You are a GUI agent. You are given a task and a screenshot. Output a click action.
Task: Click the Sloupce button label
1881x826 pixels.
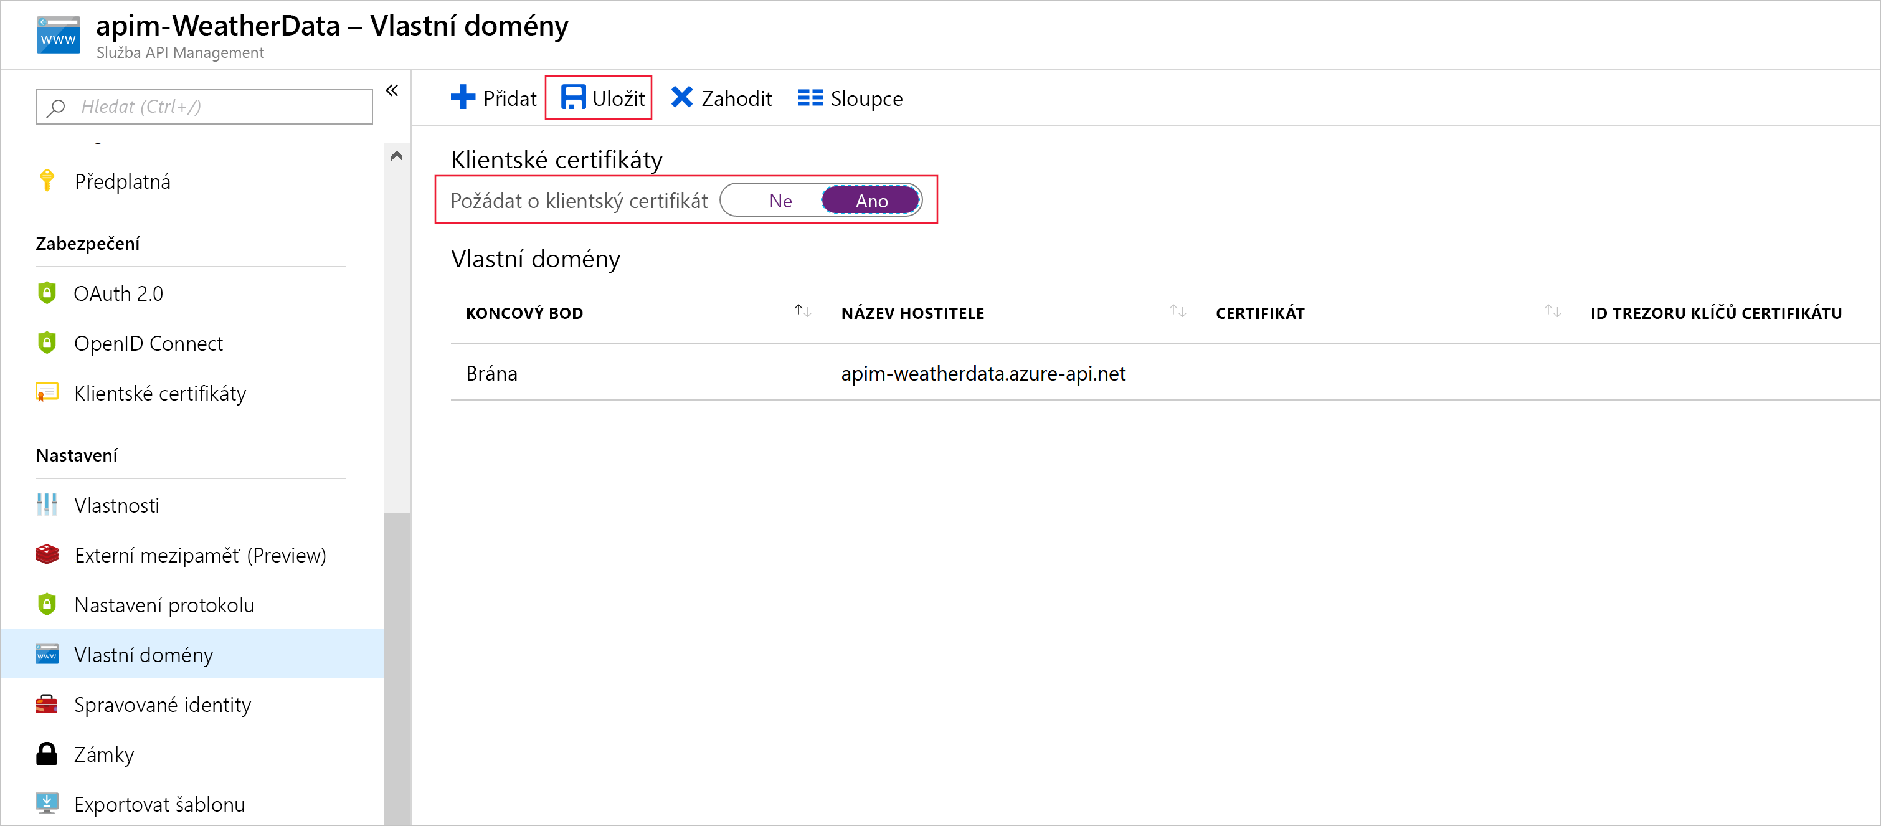point(866,98)
